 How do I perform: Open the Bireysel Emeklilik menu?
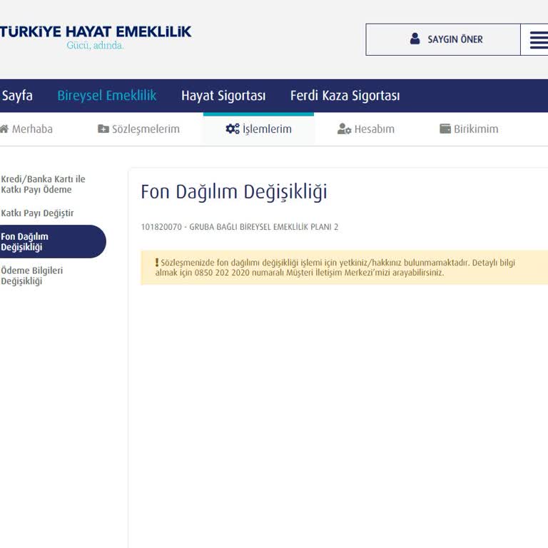click(x=107, y=96)
